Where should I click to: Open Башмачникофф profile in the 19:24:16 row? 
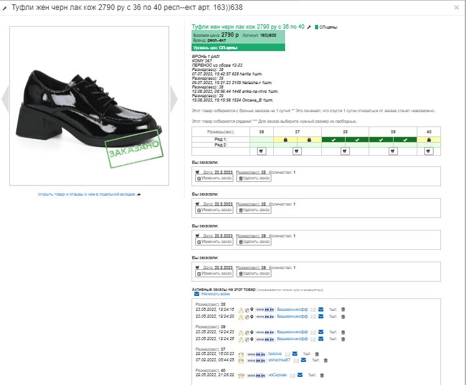pos(293,309)
